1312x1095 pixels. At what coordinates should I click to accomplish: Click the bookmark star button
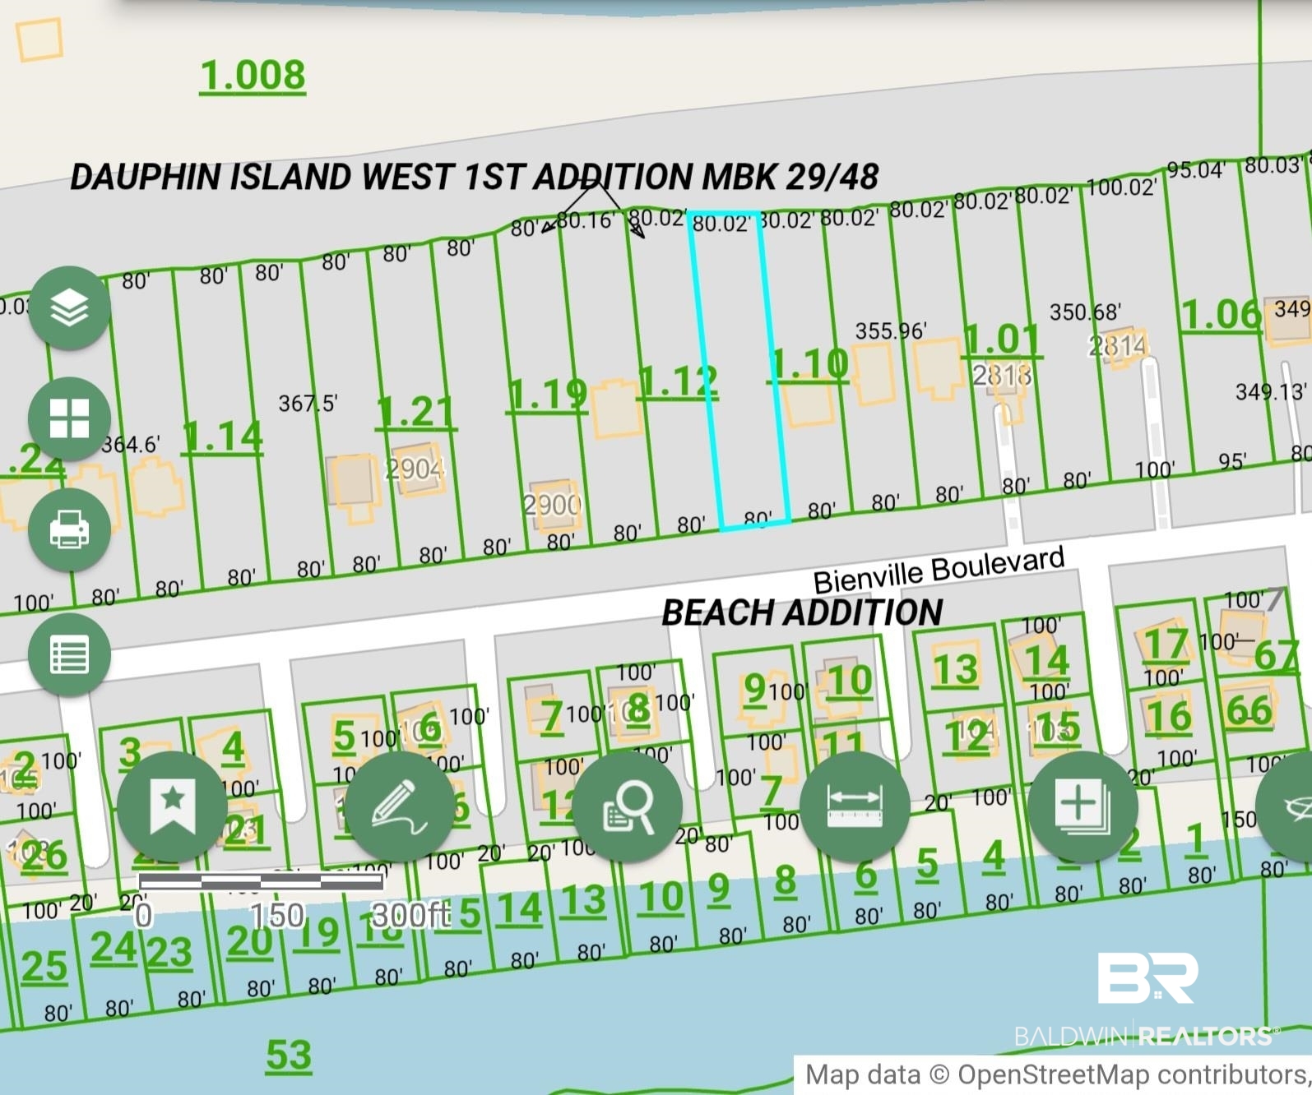(x=172, y=806)
